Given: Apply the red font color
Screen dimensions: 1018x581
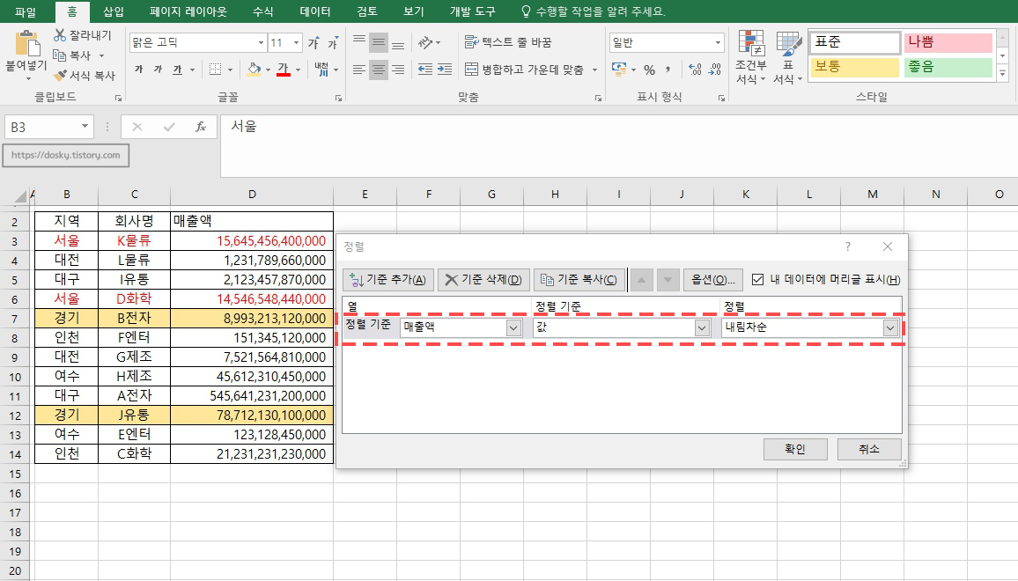Looking at the screenshot, I should (283, 69).
